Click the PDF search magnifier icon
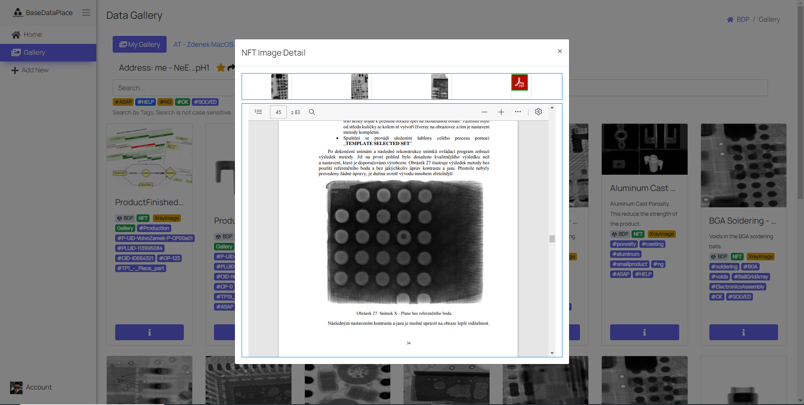 pos(312,112)
